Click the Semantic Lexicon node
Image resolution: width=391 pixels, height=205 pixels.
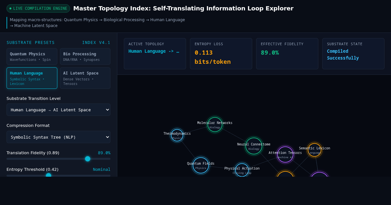point(315,150)
